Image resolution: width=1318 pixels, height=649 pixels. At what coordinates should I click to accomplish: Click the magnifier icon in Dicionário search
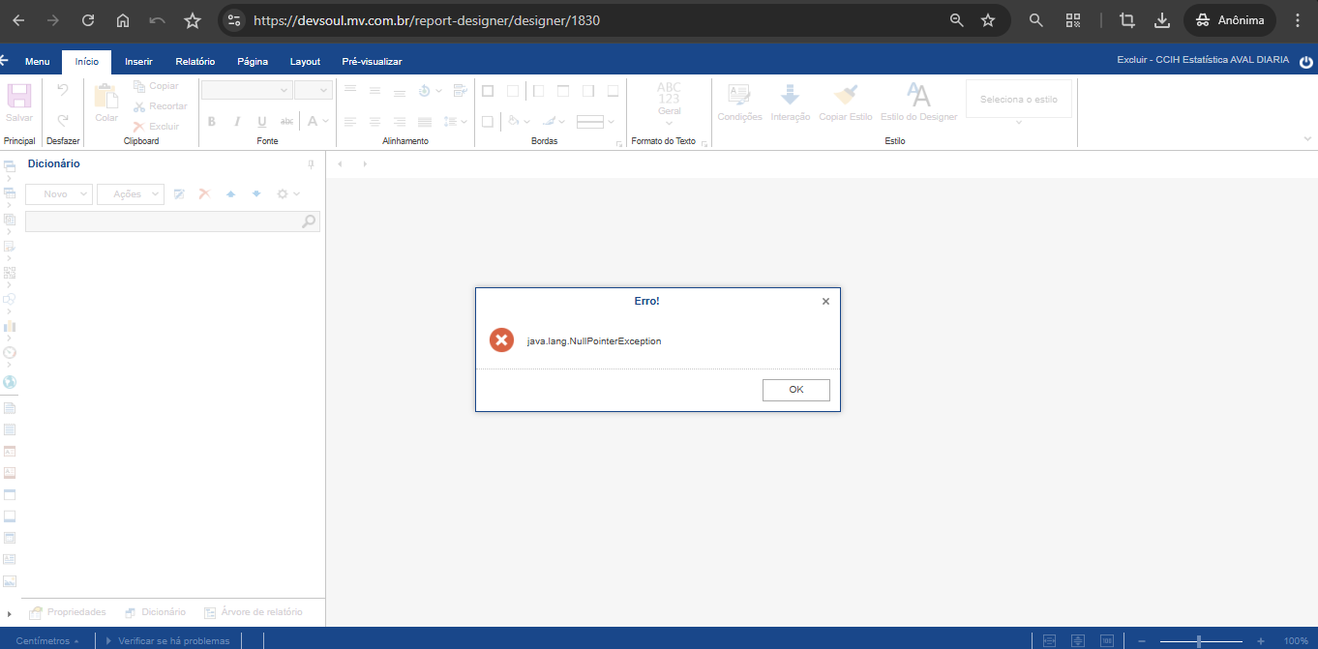[x=310, y=221]
